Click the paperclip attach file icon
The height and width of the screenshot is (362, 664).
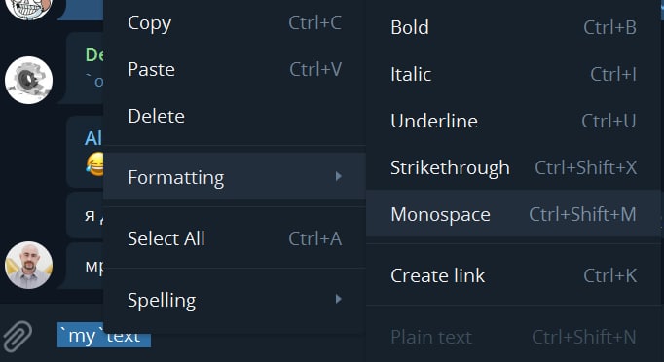[18, 336]
